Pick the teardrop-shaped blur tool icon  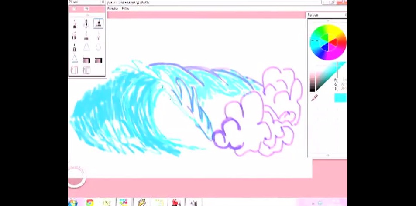(98, 47)
